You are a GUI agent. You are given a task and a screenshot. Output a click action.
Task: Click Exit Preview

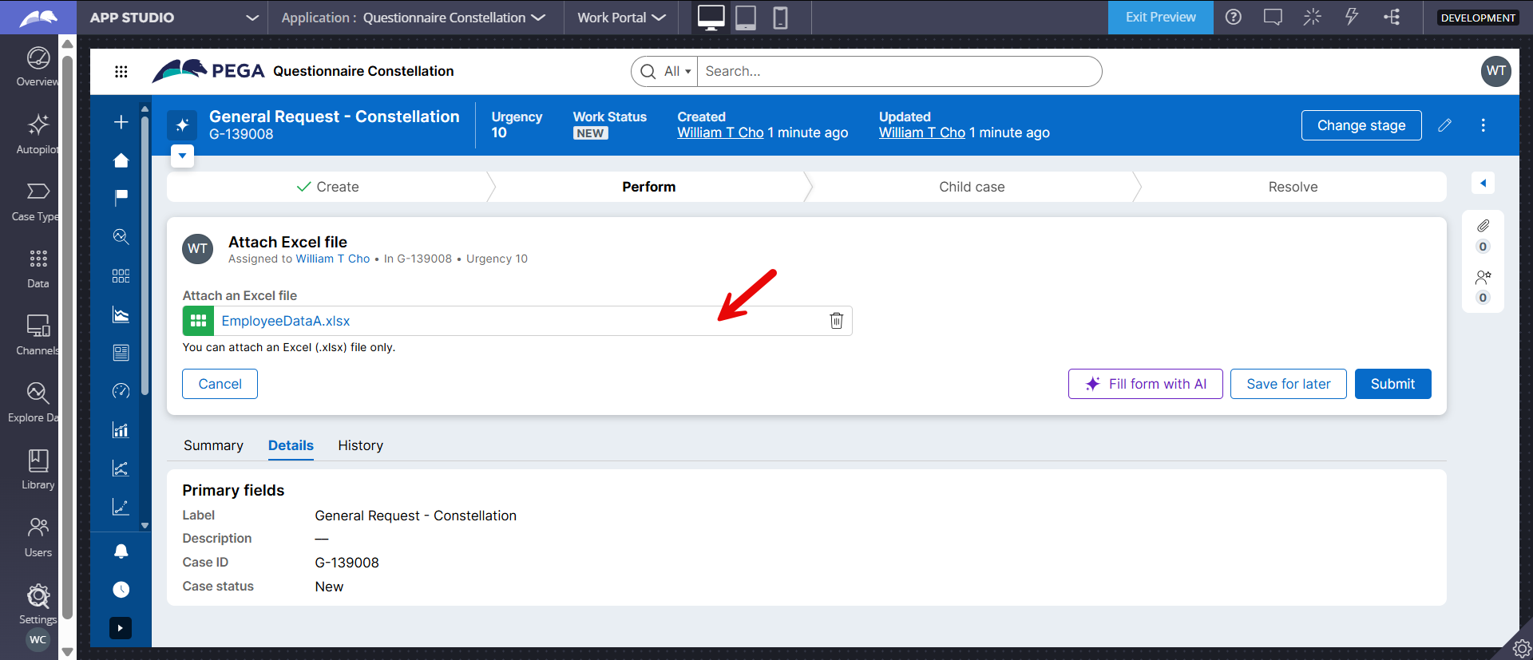(x=1160, y=17)
